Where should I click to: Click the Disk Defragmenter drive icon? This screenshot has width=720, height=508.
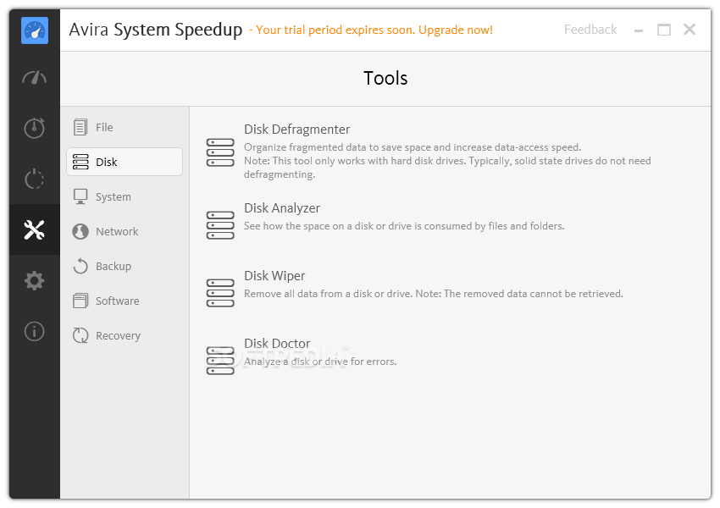point(220,152)
